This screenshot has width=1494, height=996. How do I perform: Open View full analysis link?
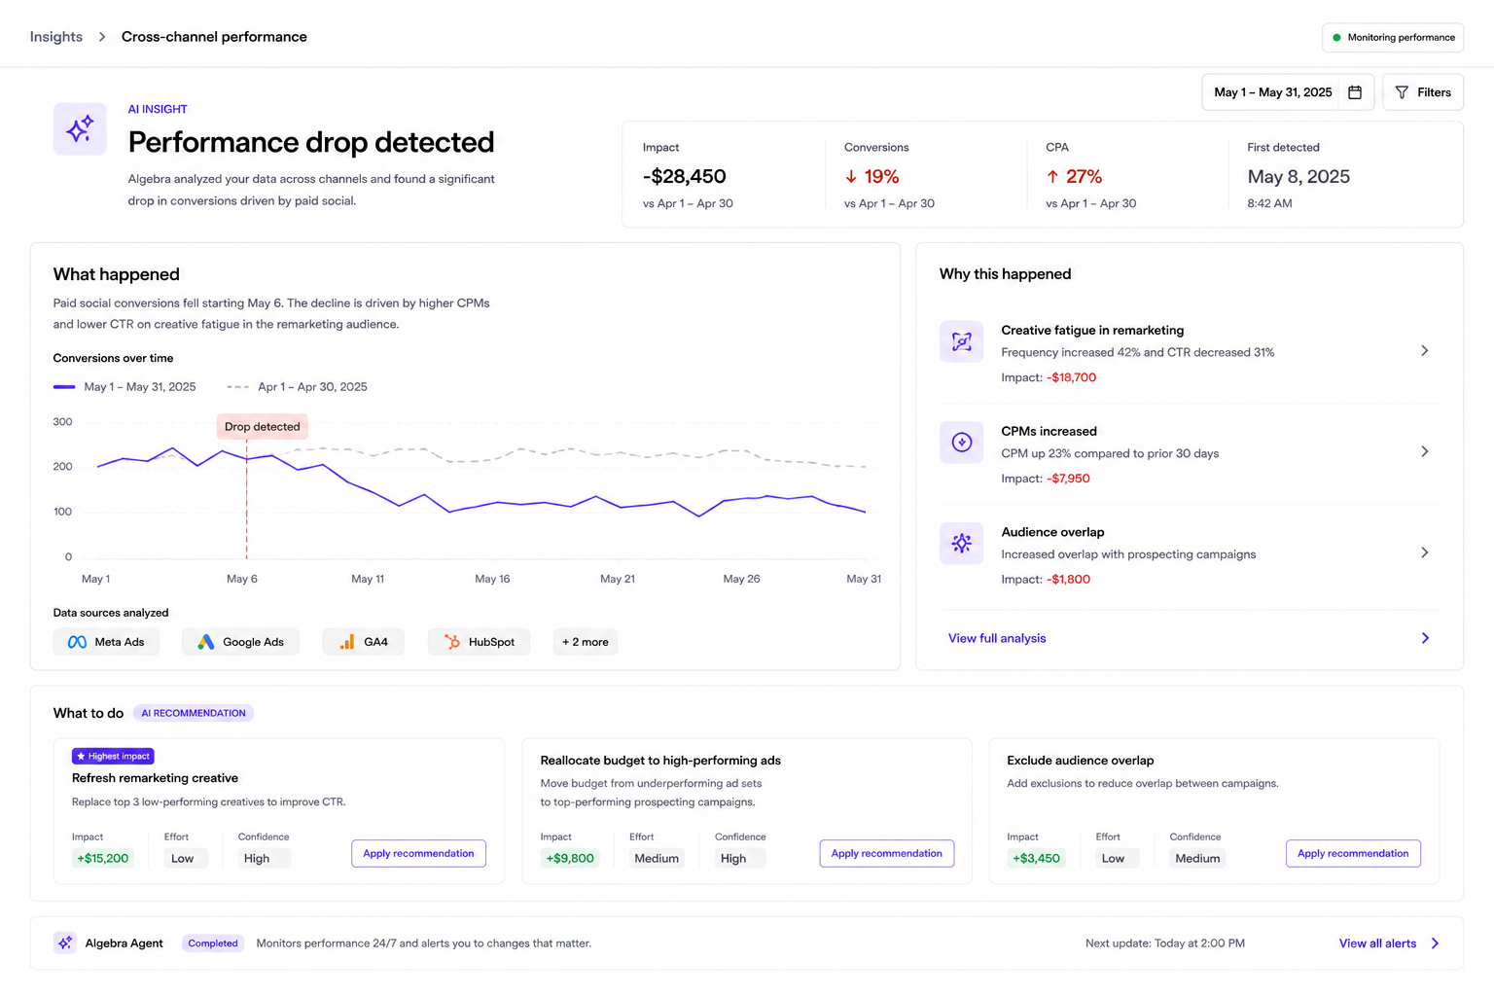coord(997,638)
